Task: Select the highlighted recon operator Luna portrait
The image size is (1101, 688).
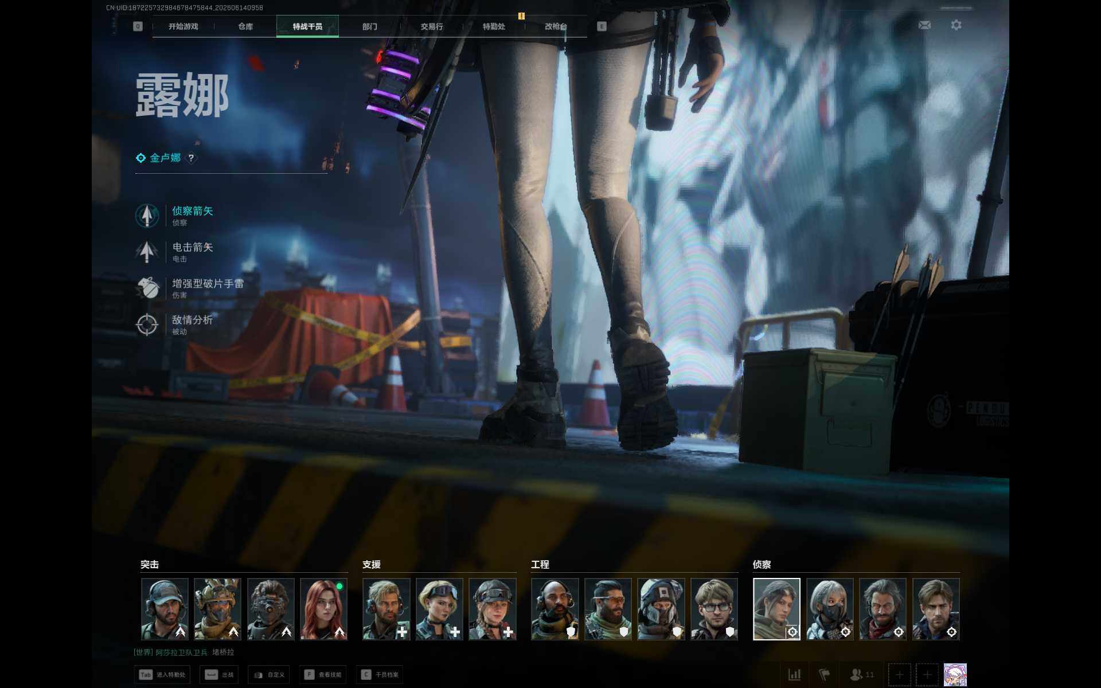Action: pos(776,609)
